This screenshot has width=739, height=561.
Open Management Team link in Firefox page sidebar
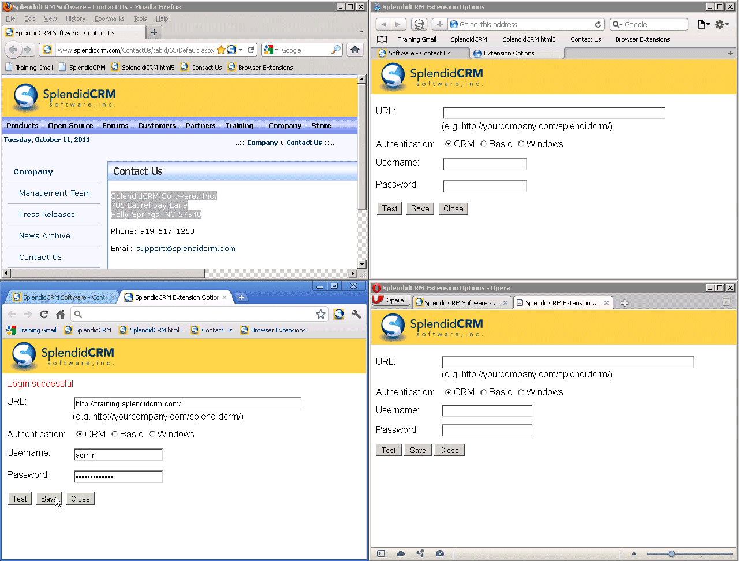[x=54, y=193]
